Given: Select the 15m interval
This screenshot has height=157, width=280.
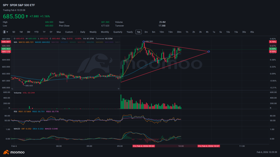Looking at the screenshot, I should point(171,32).
